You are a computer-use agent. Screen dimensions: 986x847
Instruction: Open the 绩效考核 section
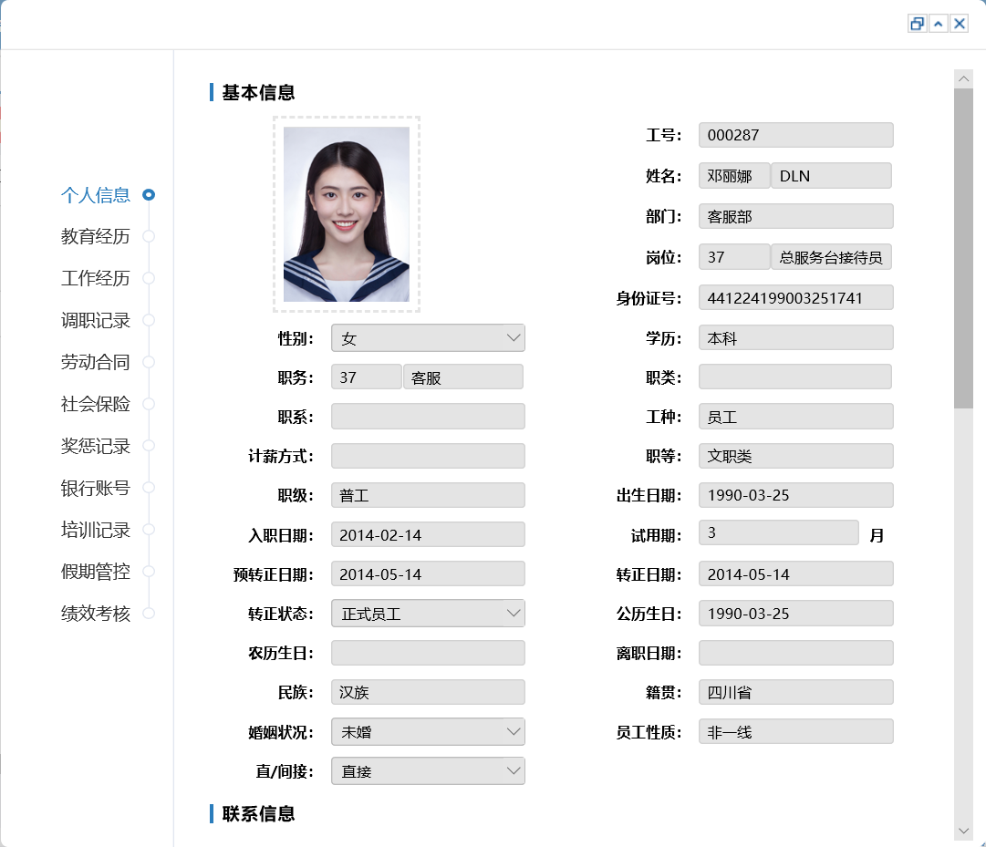(x=96, y=614)
